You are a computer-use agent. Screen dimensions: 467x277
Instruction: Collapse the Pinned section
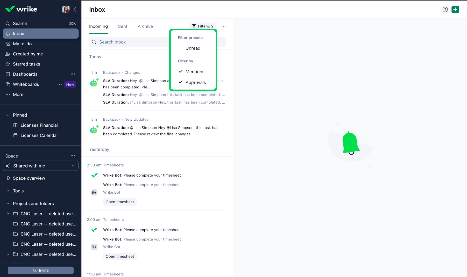[x=8, y=115]
